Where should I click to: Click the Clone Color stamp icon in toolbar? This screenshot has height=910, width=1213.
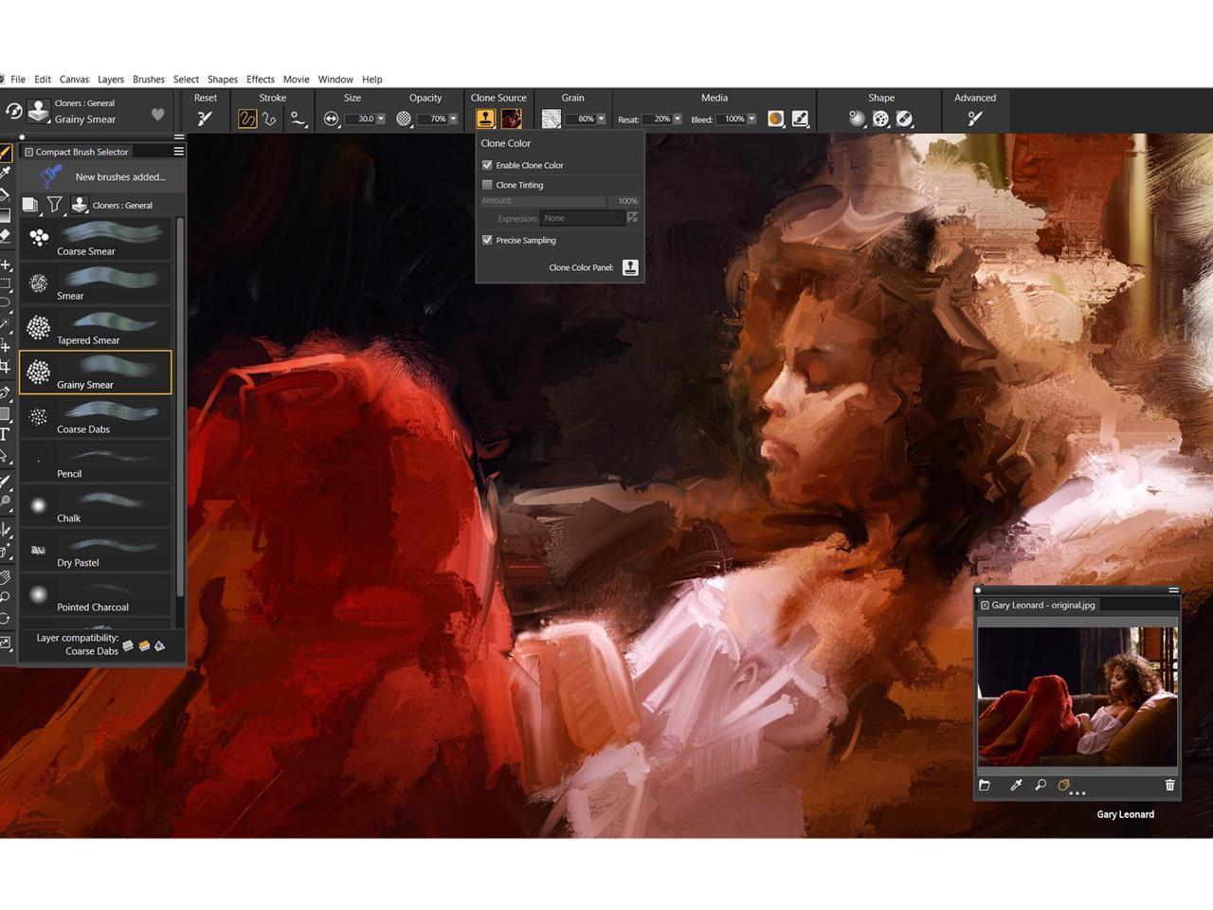click(485, 118)
